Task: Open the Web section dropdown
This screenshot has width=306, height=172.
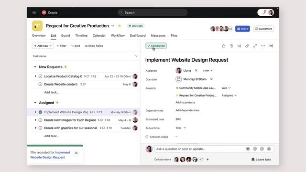Action: (226, 88)
